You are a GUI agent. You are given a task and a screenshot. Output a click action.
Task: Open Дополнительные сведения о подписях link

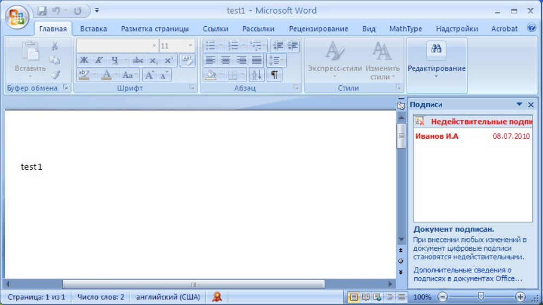coord(468,274)
